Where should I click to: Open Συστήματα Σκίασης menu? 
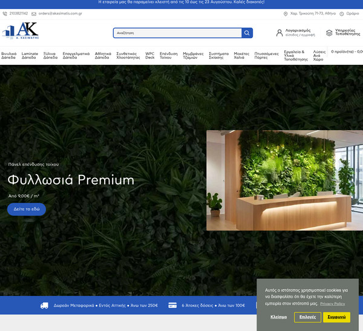(x=218, y=56)
